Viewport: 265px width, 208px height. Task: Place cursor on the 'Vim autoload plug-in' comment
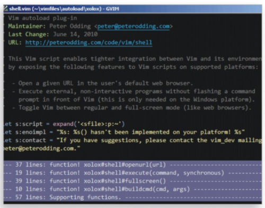point(42,18)
